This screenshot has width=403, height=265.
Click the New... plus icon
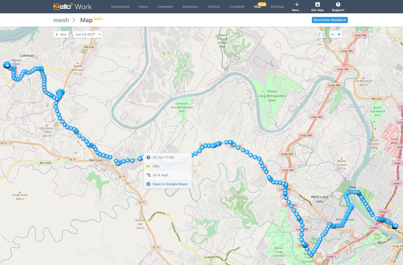(x=297, y=5)
